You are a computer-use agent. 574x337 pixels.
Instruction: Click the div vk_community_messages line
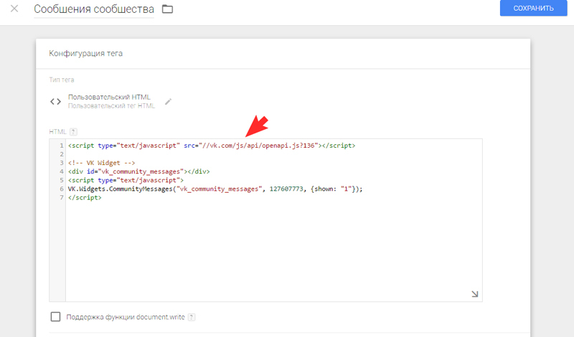(x=138, y=171)
